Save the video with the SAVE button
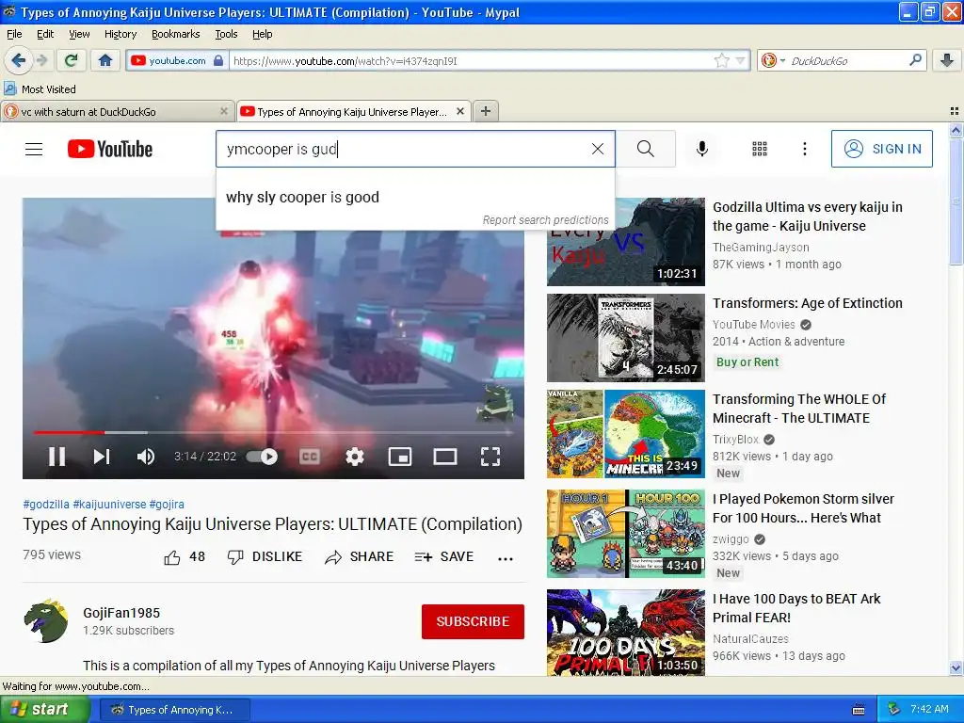This screenshot has height=723, width=964. point(444,557)
